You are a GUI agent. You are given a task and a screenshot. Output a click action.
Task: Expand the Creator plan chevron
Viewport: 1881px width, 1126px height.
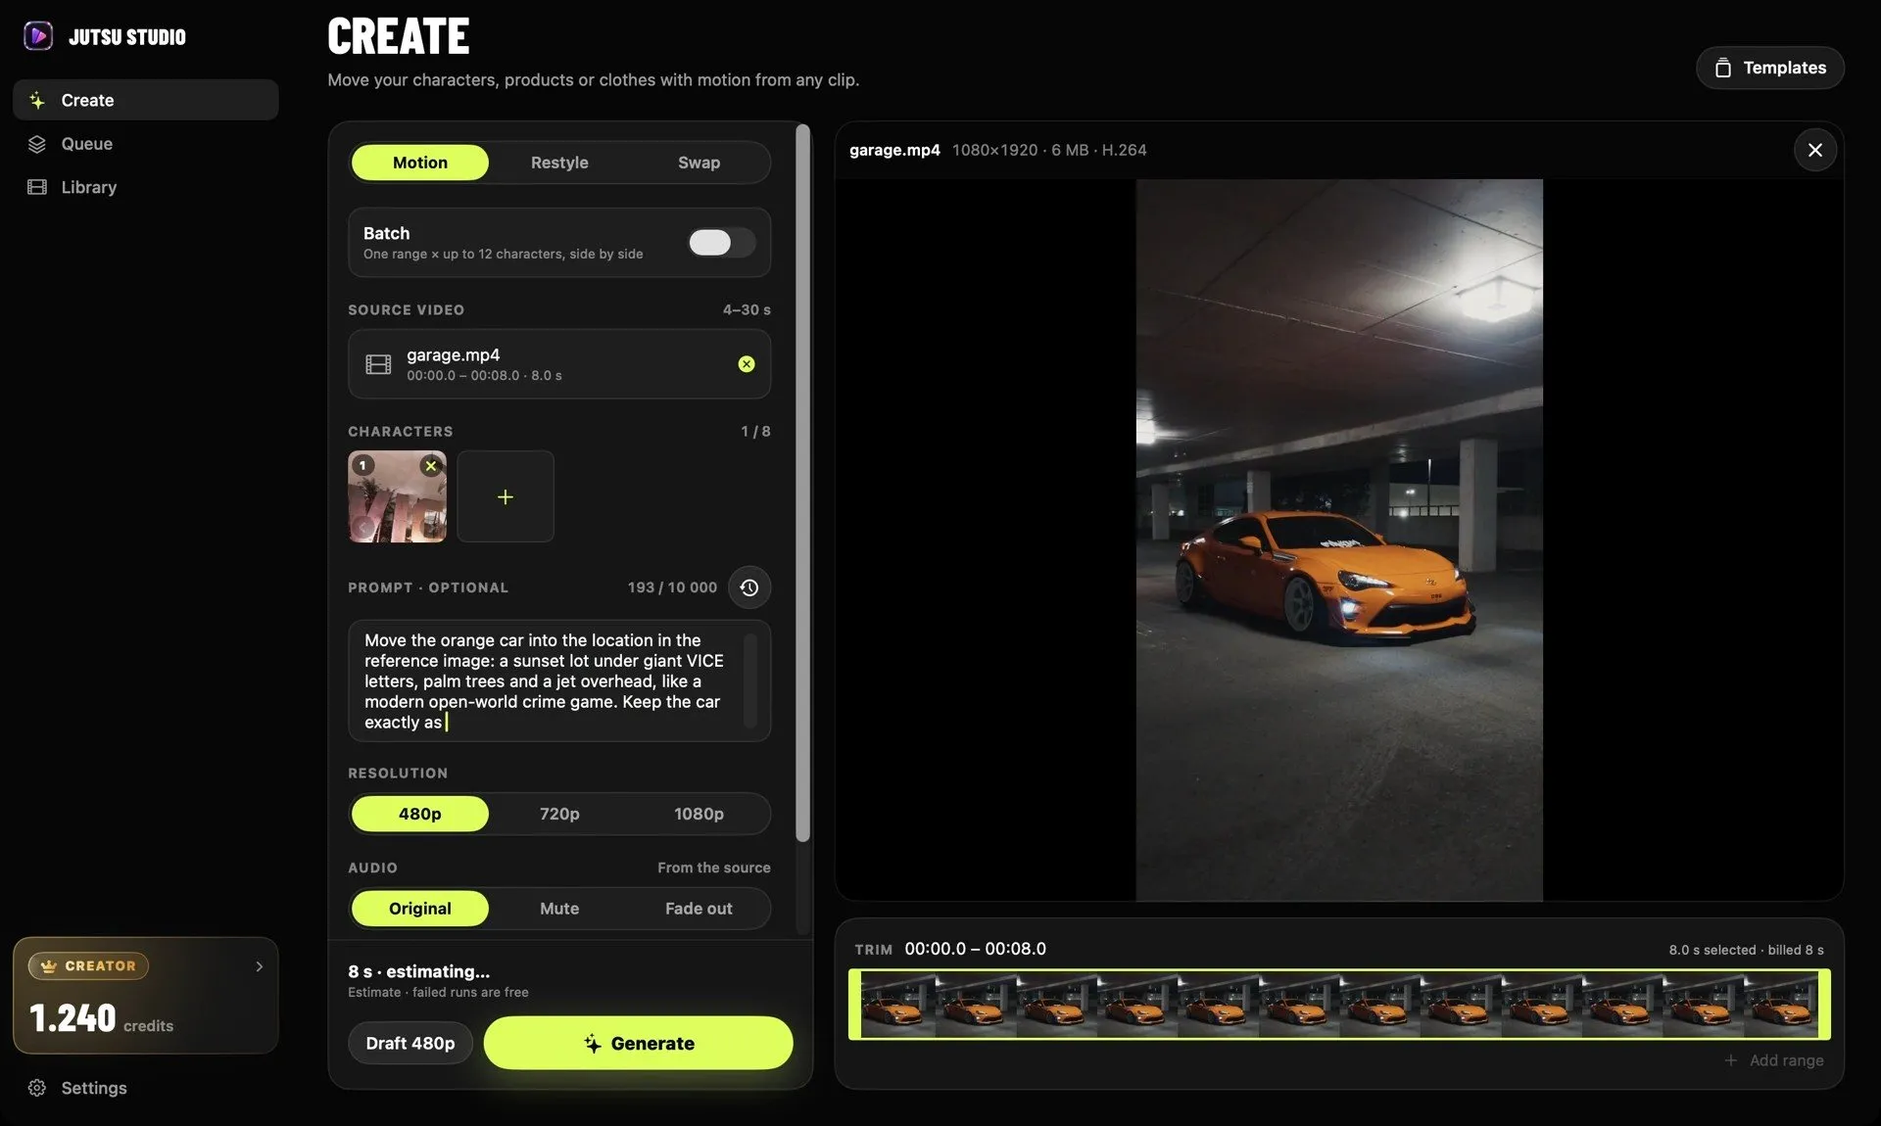coord(259,966)
